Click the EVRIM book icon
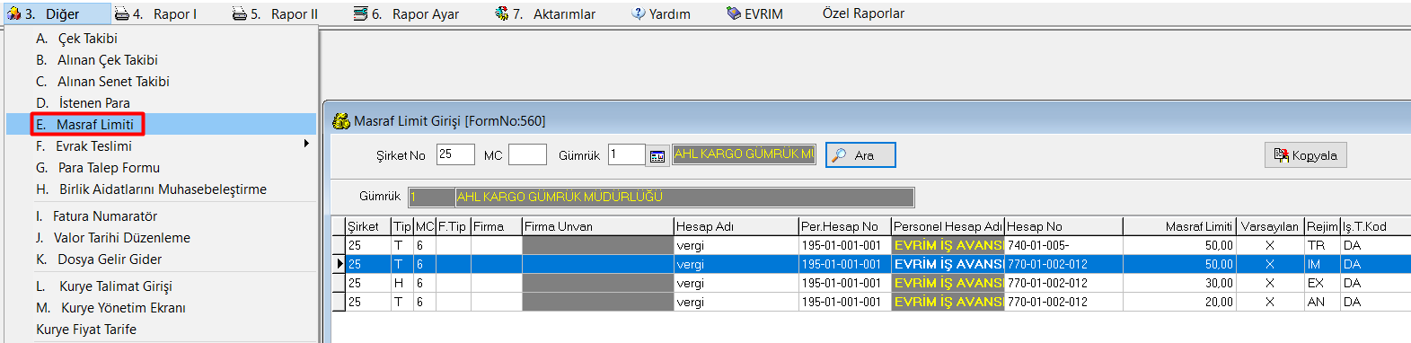This screenshot has width=1411, height=343. tap(734, 13)
